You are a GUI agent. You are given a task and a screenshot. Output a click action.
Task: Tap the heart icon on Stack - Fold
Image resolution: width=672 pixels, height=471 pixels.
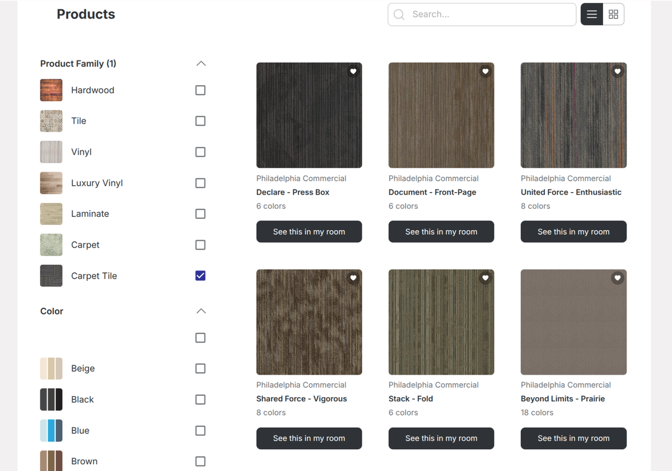[485, 278]
